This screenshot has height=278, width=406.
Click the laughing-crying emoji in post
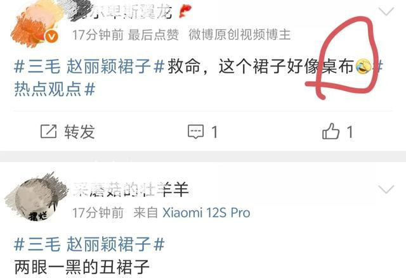(x=363, y=66)
